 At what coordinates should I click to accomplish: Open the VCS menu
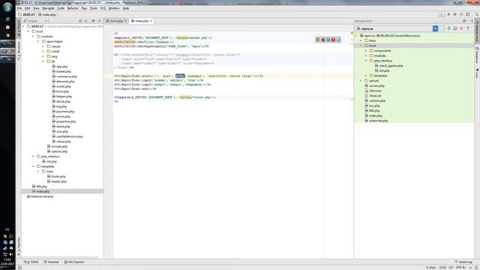(x=103, y=8)
